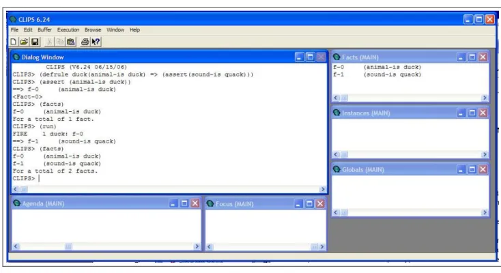
Task: Click the Dialog Window title icon
Action: point(16,57)
